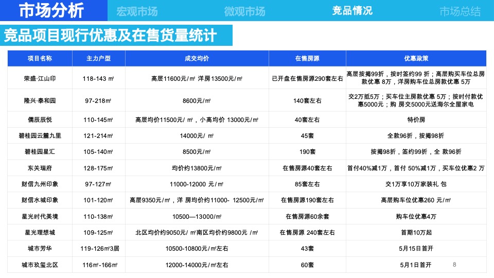The width and height of the screenshot is (494, 278).
Task: Click the 11000-12000元/㎡ price cell
Action: coord(197,184)
